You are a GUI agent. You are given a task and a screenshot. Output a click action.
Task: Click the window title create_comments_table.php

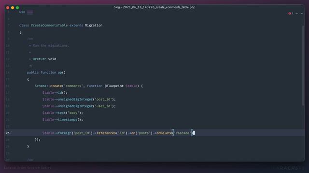tap(154, 7)
